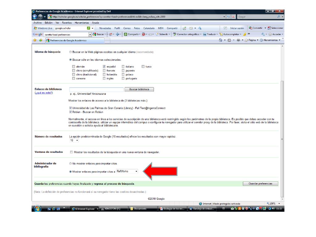Click the browser Forward arrow
Screen dimensions: 316x237
pos(40,17)
